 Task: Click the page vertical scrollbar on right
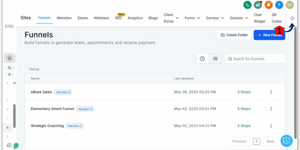pyautogui.click(x=295, y=82)
